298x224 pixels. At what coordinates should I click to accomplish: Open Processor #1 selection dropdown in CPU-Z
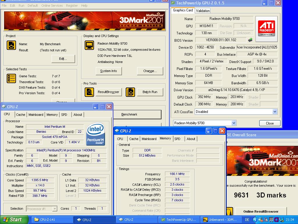(54, 209)
